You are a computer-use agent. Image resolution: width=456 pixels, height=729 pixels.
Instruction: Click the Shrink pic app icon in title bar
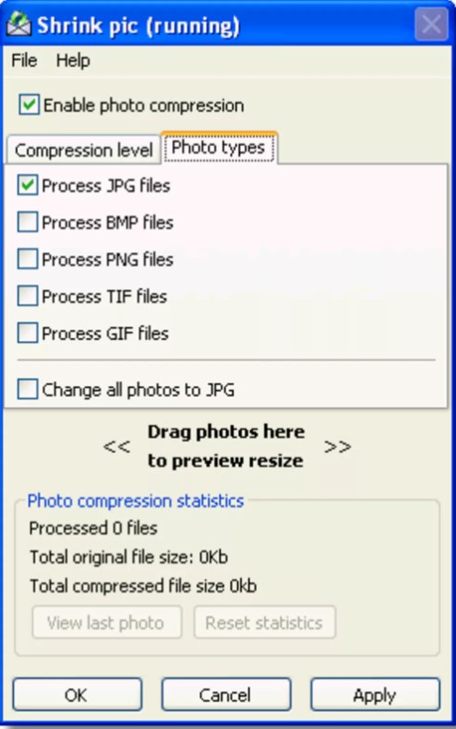(x=19, y=24)
